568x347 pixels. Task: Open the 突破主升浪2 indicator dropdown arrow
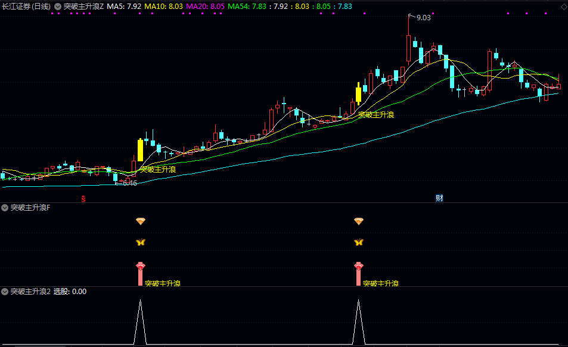[5, 292]
